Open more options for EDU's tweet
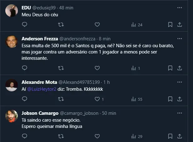The height and width of the screenshot is (142, 193). 180,7
